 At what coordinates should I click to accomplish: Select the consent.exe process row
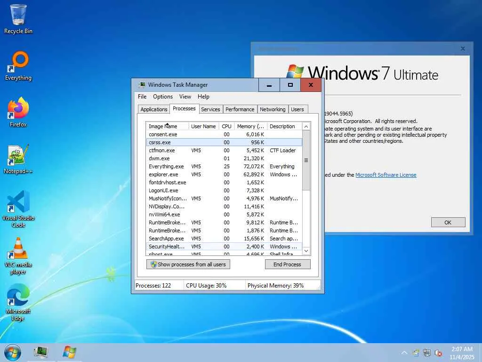pyautogui.click(x=224, y=134)
